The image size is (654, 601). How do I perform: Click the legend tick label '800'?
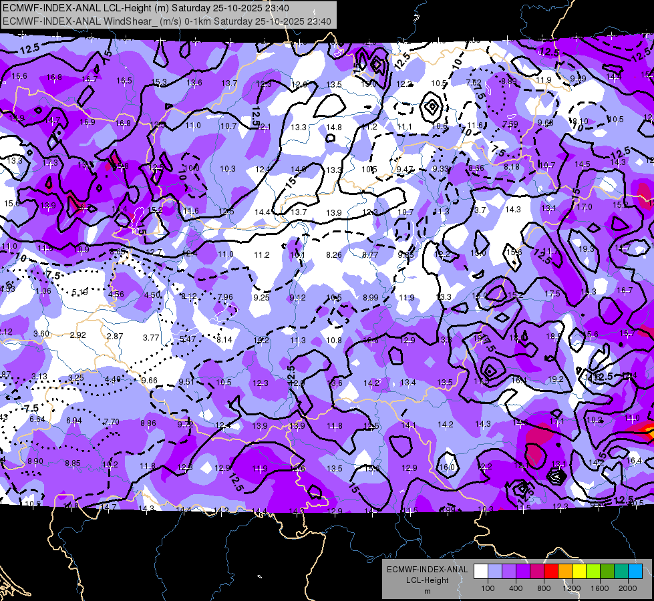click(544, 588)
